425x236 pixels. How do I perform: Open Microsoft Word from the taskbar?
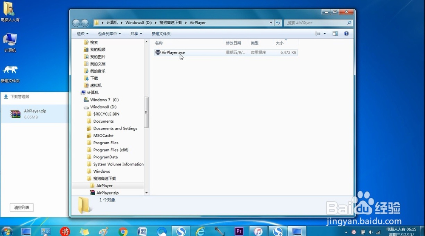click(x=142, y=232)
